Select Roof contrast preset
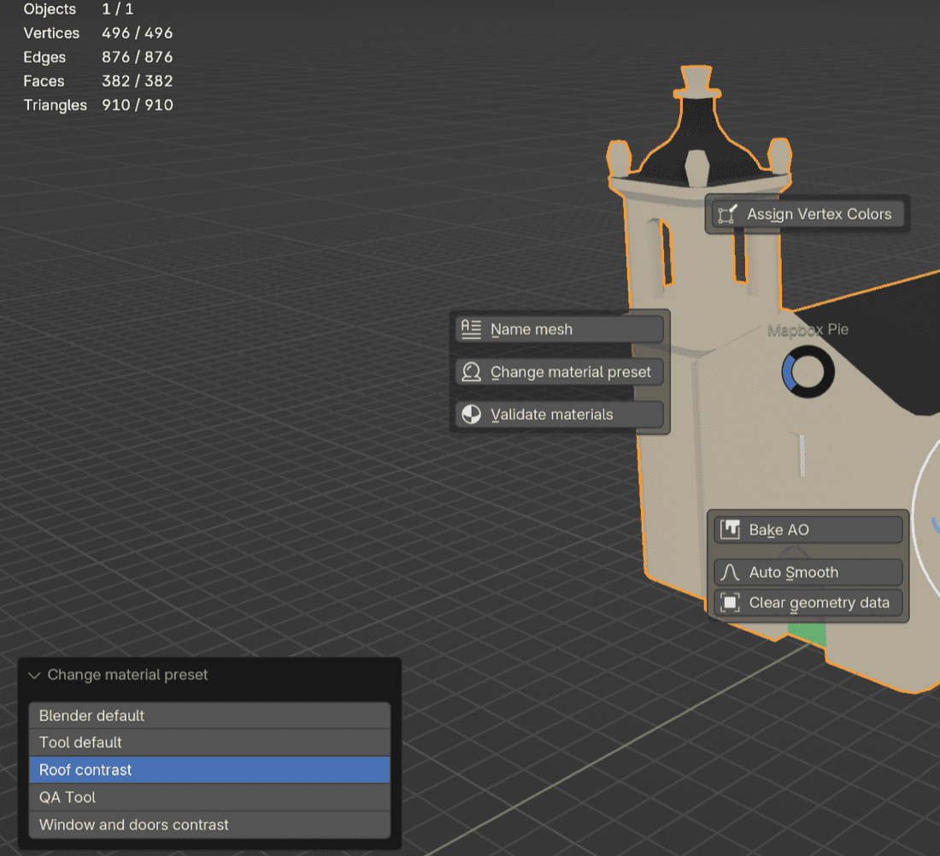Viewport: 940px width, 856px height. tap(209, 770)
